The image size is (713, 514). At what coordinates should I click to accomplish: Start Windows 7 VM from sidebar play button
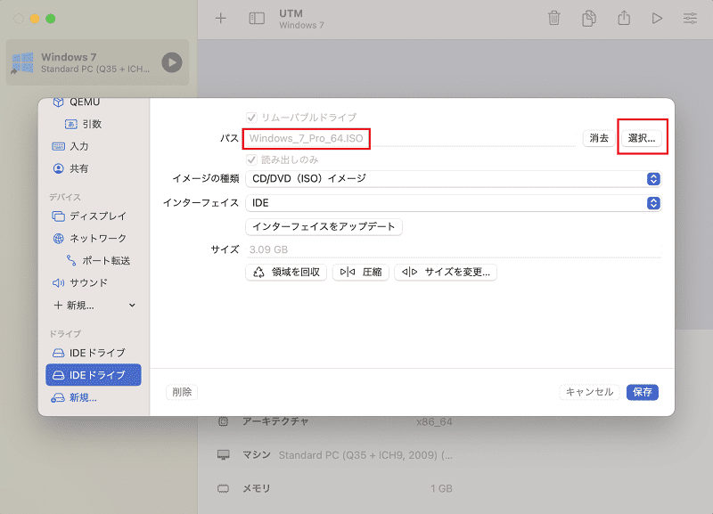click(x=172, y=62)
